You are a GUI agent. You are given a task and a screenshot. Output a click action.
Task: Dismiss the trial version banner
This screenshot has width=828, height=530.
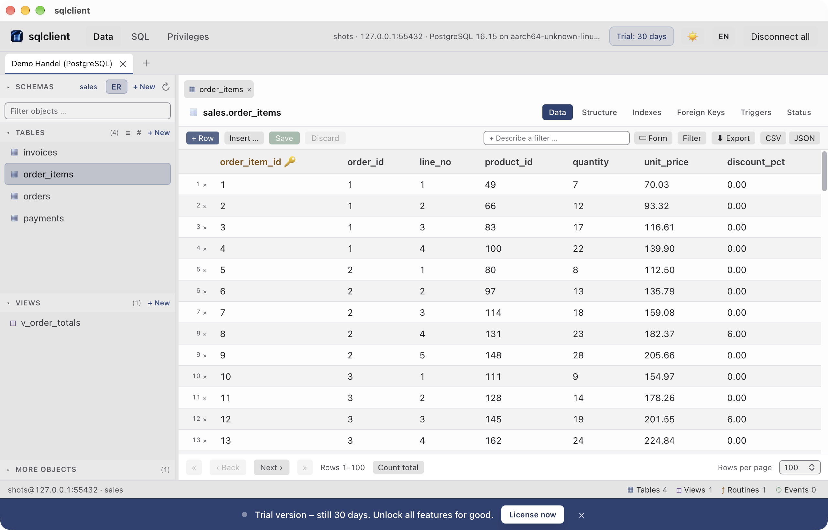pos(582,515)
